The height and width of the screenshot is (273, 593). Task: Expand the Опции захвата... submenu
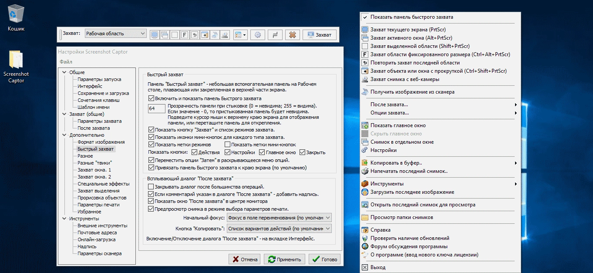pos(440,113)
